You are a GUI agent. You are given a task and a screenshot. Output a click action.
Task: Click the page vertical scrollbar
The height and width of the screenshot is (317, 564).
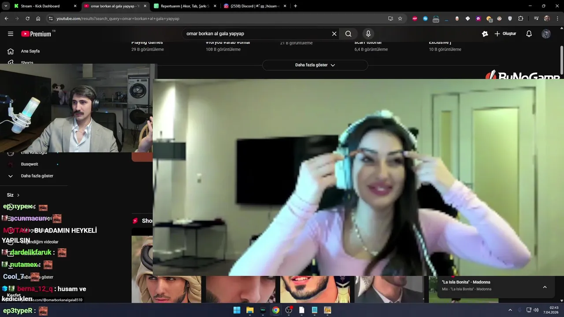point(561,59)
